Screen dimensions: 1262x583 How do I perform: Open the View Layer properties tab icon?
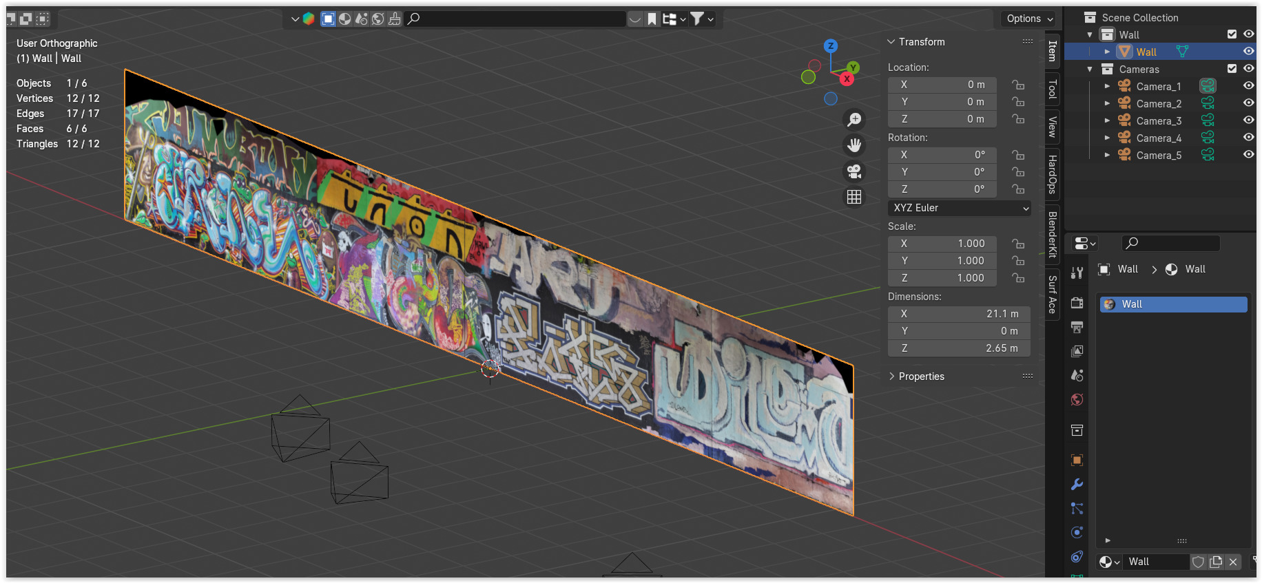tap(1077, 351)
